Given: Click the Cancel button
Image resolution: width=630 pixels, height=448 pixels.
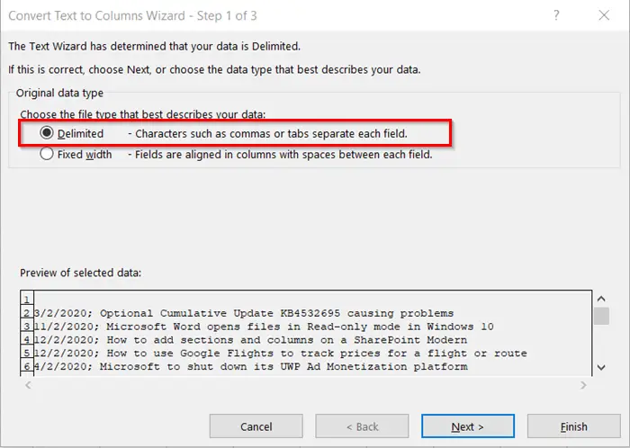Looking at the screenshot, I should point(256,426).
